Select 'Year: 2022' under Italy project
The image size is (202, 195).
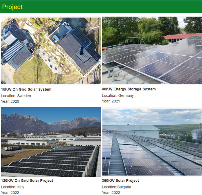pos(10,192)
